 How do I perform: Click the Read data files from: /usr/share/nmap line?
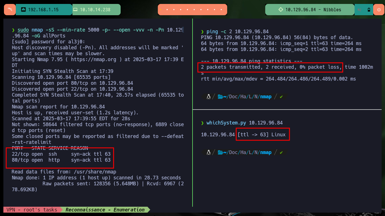click(x=64, y=172)
